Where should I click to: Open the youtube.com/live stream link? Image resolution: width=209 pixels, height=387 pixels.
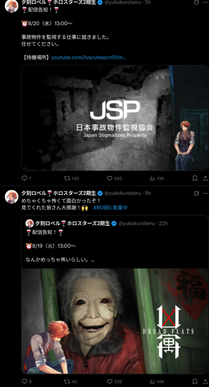tap(89, 57)
